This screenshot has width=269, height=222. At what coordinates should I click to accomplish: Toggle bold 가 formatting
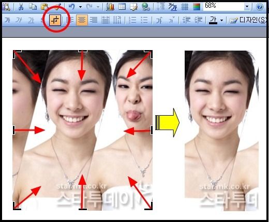[x=7, y=20]
